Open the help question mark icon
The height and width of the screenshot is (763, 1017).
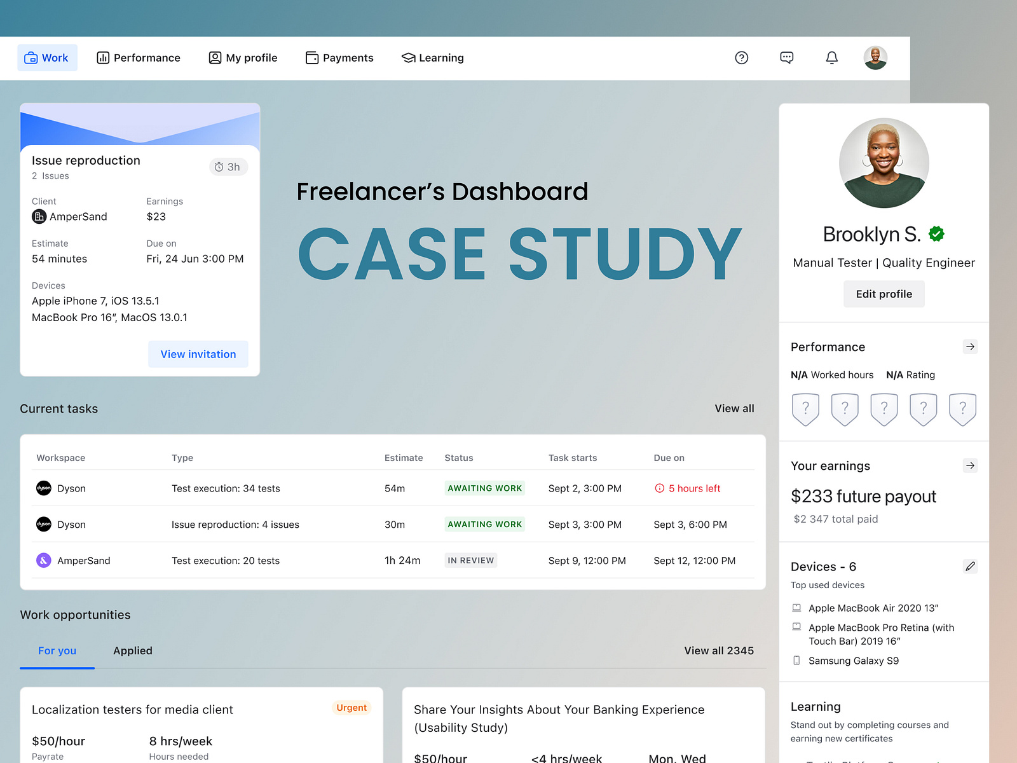coord(741,58)
